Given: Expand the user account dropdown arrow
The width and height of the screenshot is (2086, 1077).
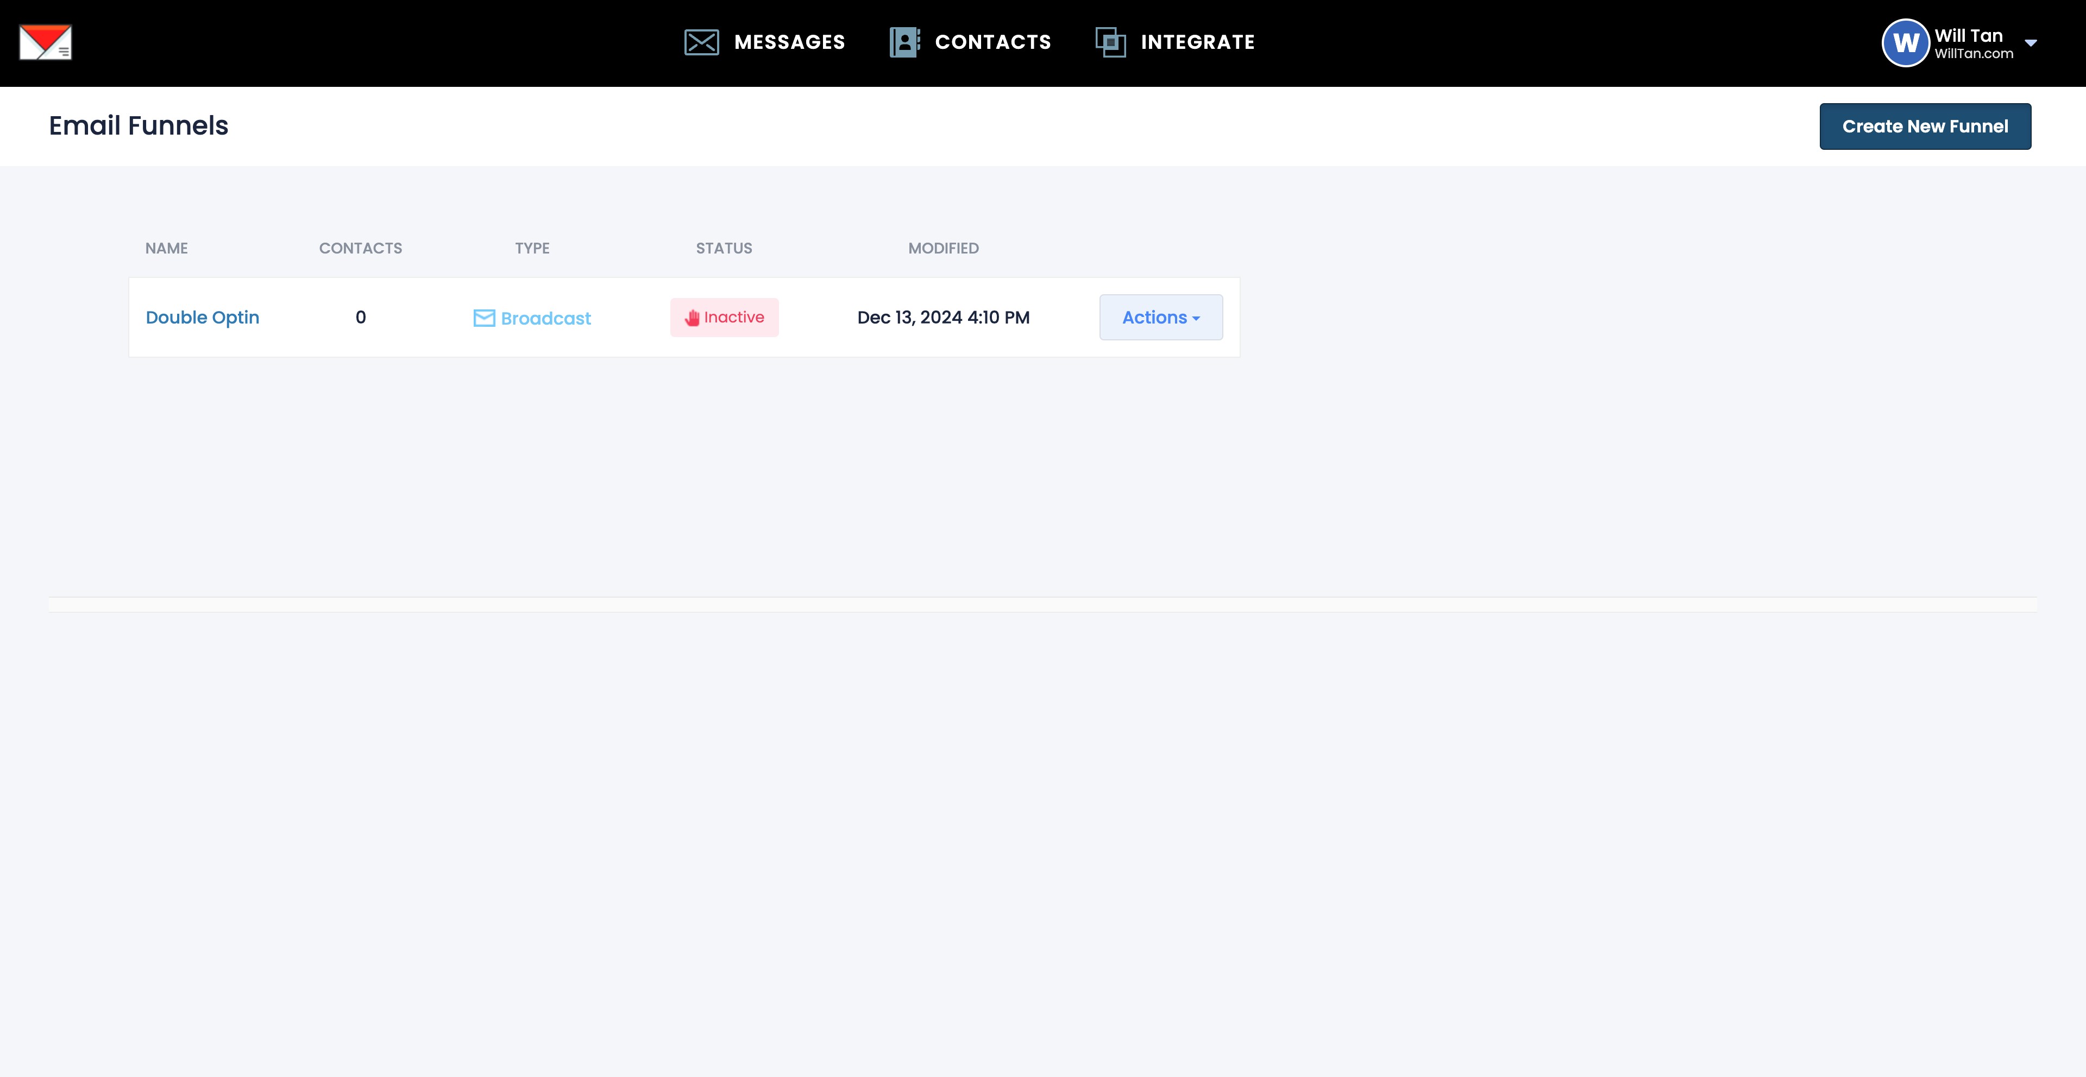Looking at the screenshot, I should pos(2031,43).
